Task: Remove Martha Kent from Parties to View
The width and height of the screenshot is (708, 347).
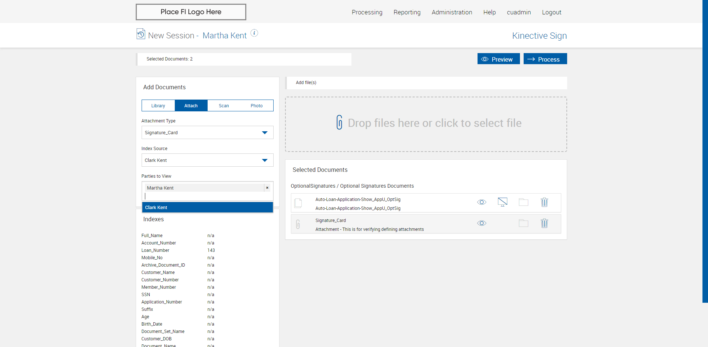Action: pyautogui.click(x=267, y=188)
